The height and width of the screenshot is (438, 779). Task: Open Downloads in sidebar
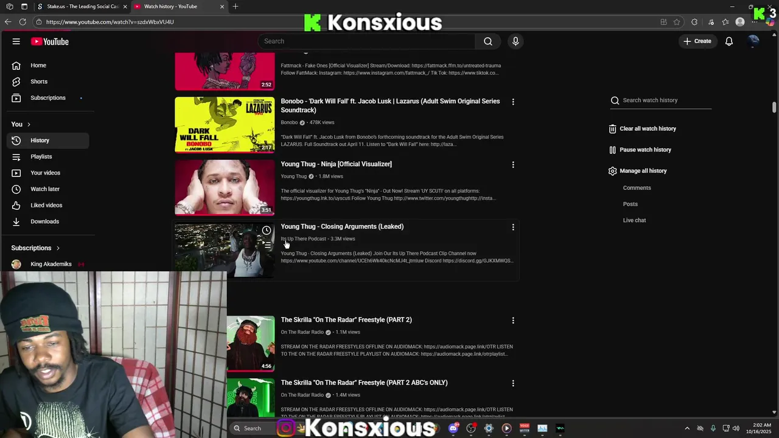tap(48, 221)
